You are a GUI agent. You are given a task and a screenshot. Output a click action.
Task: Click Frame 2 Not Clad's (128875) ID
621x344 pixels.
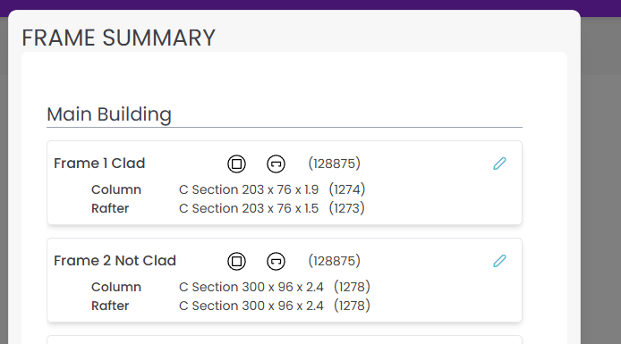coord(335,261)
